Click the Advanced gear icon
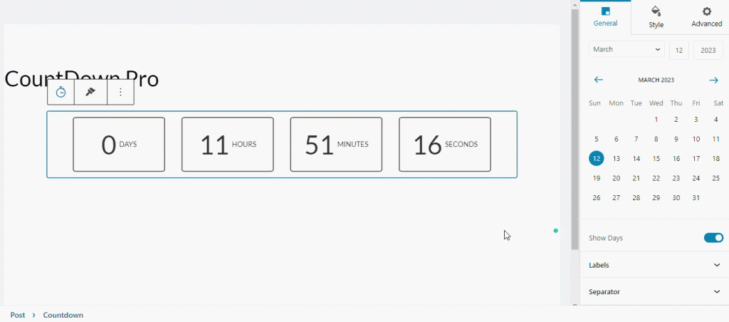The width and height of the screenshot is (729, 322). 706,11
